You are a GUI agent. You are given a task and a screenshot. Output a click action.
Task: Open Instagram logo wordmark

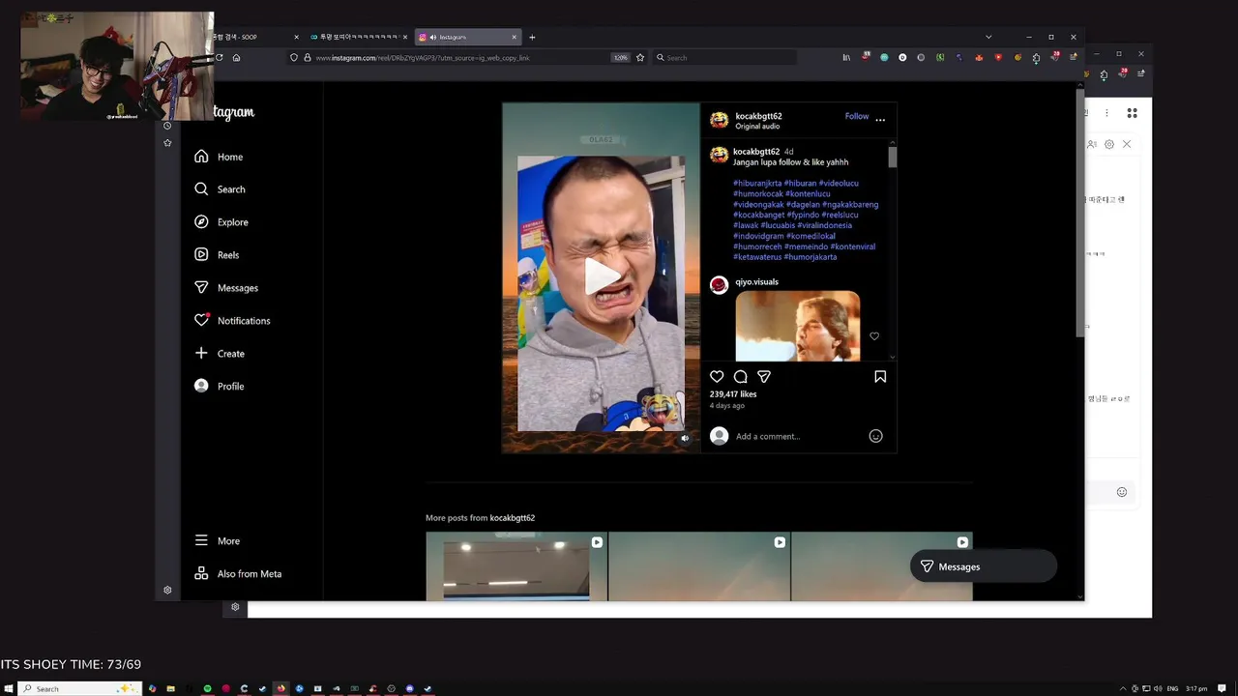pyautogui.click(x=233, y=112)
